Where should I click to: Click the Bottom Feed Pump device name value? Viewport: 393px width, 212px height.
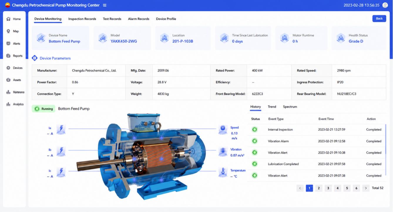coord(64,41)
